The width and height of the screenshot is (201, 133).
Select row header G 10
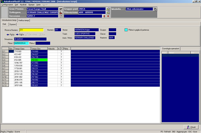pyautogui.click(x=5, y=77)
